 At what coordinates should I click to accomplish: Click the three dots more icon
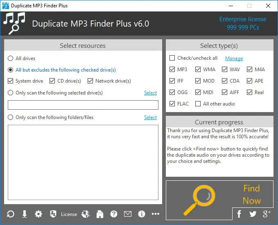[x=156, y=214]
